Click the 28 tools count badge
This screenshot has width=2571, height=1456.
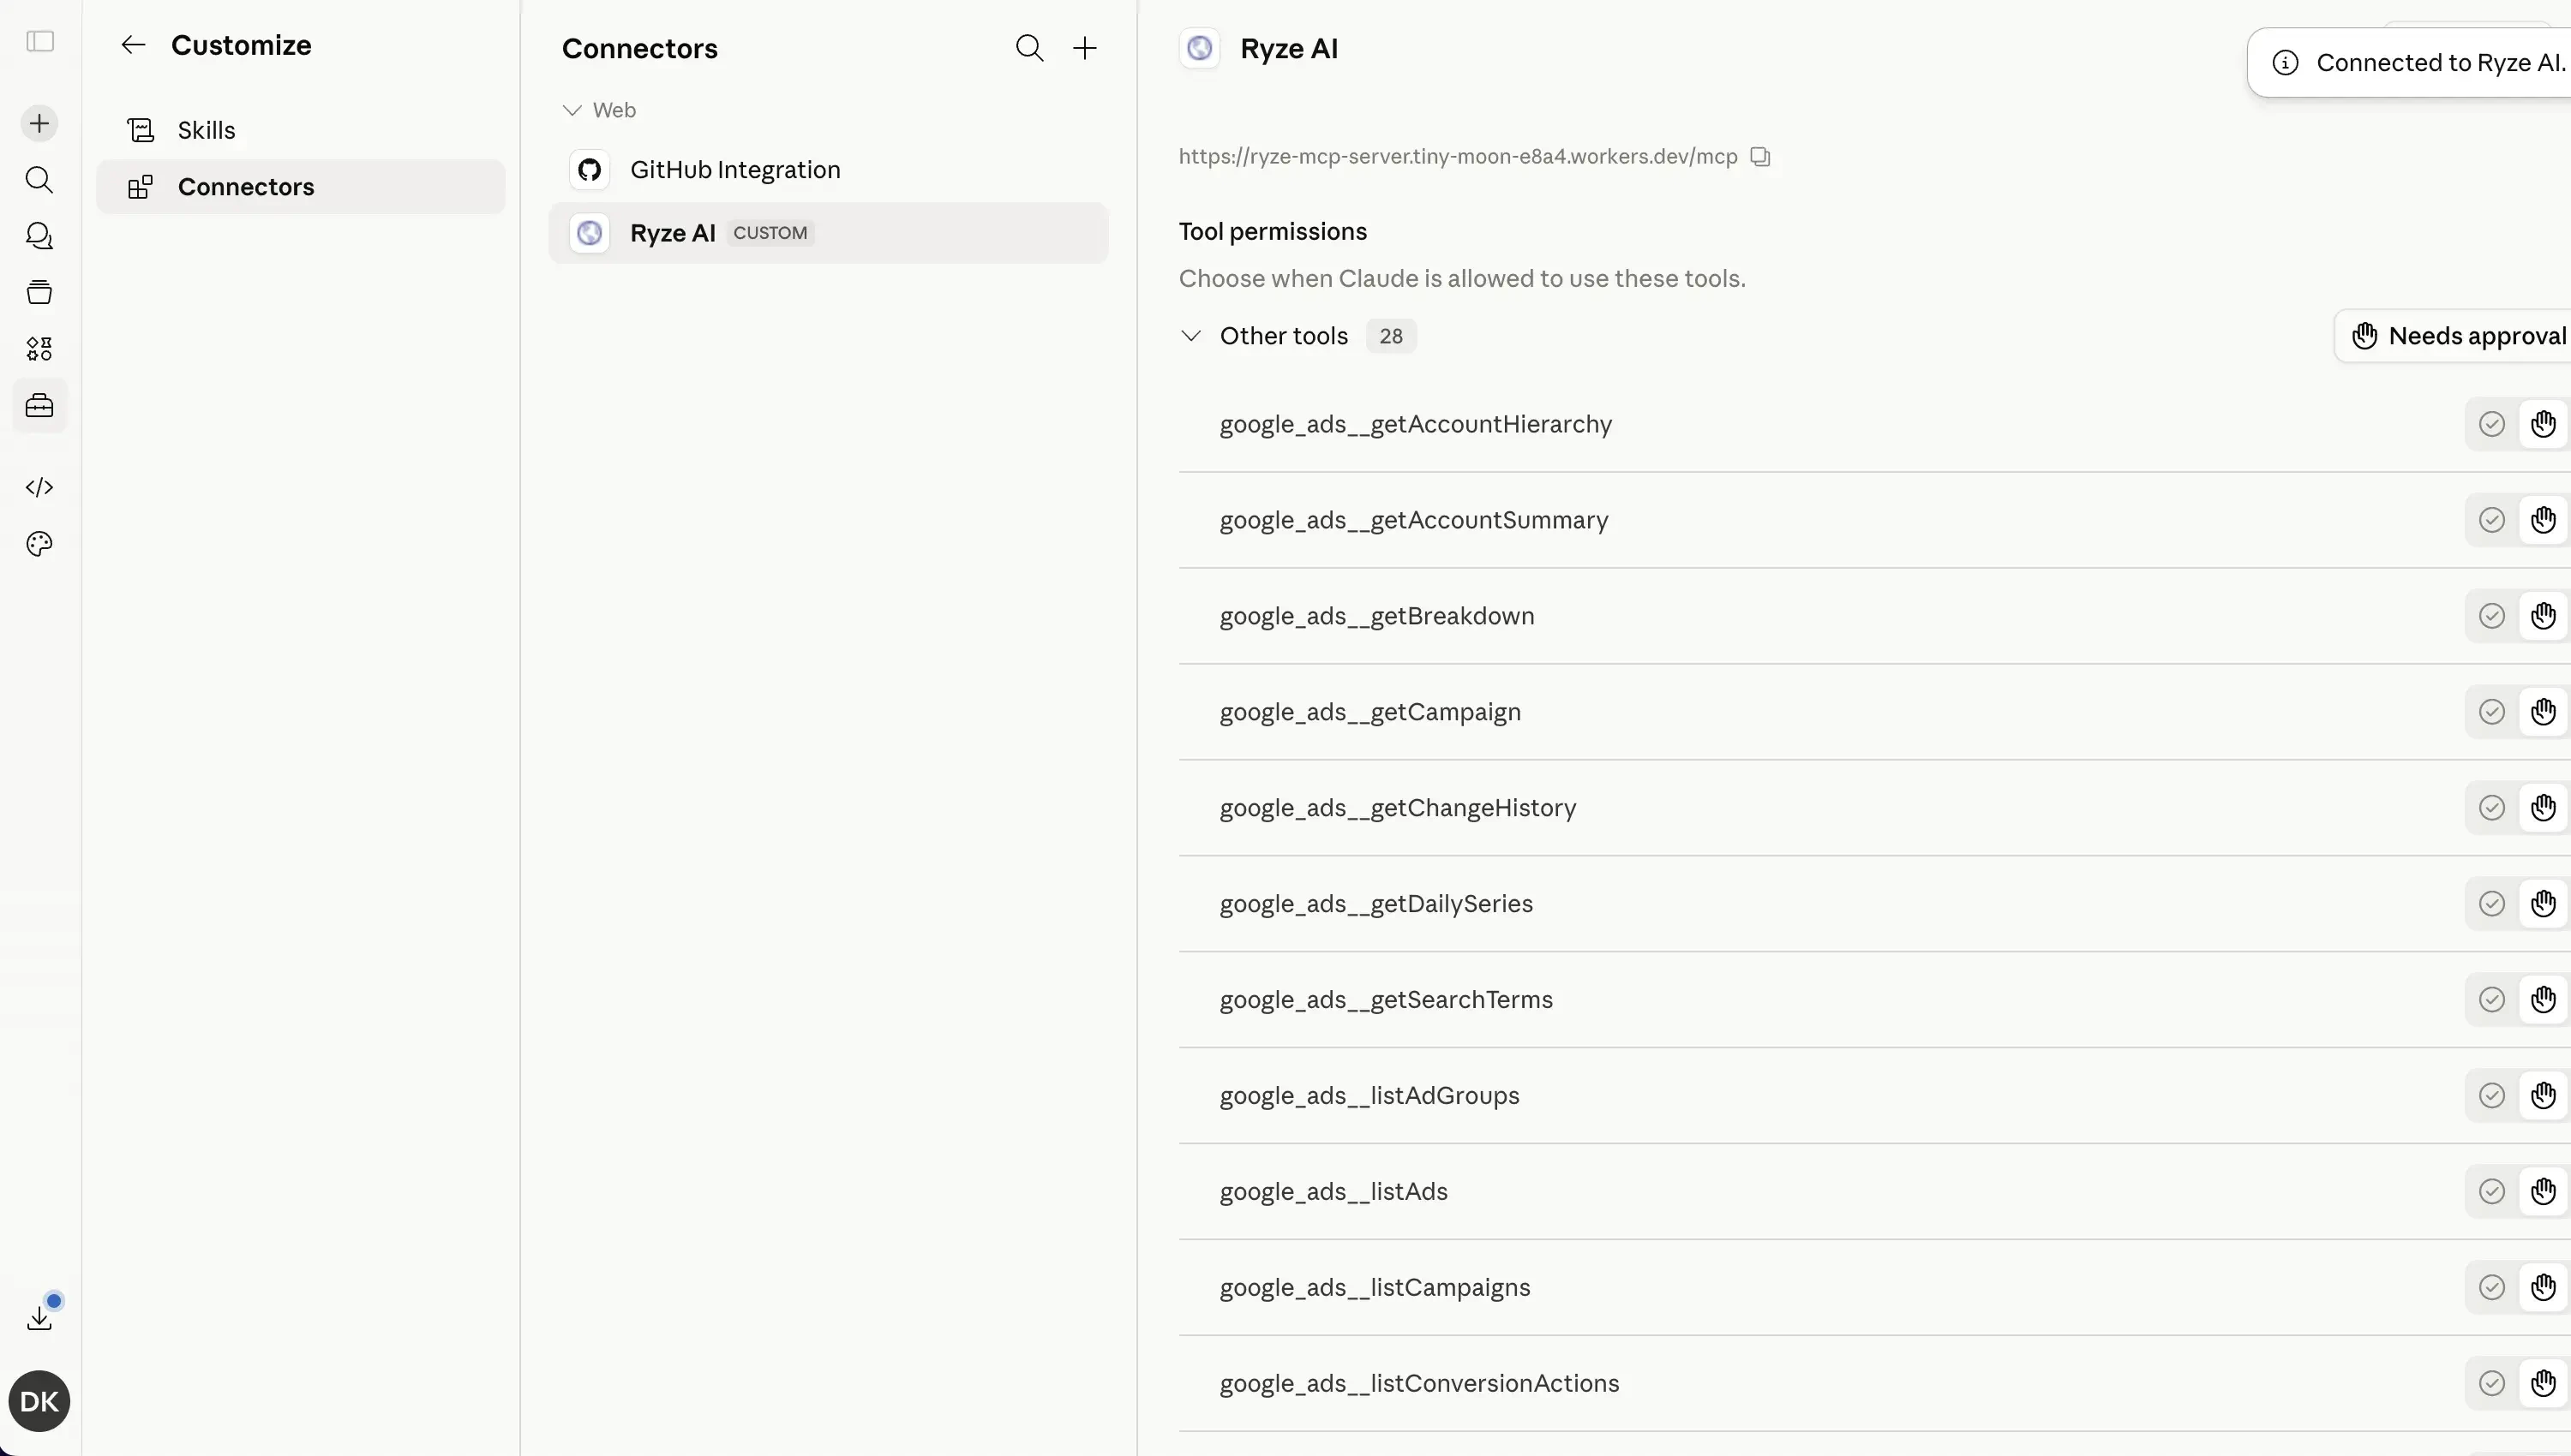coord(1391,336)
